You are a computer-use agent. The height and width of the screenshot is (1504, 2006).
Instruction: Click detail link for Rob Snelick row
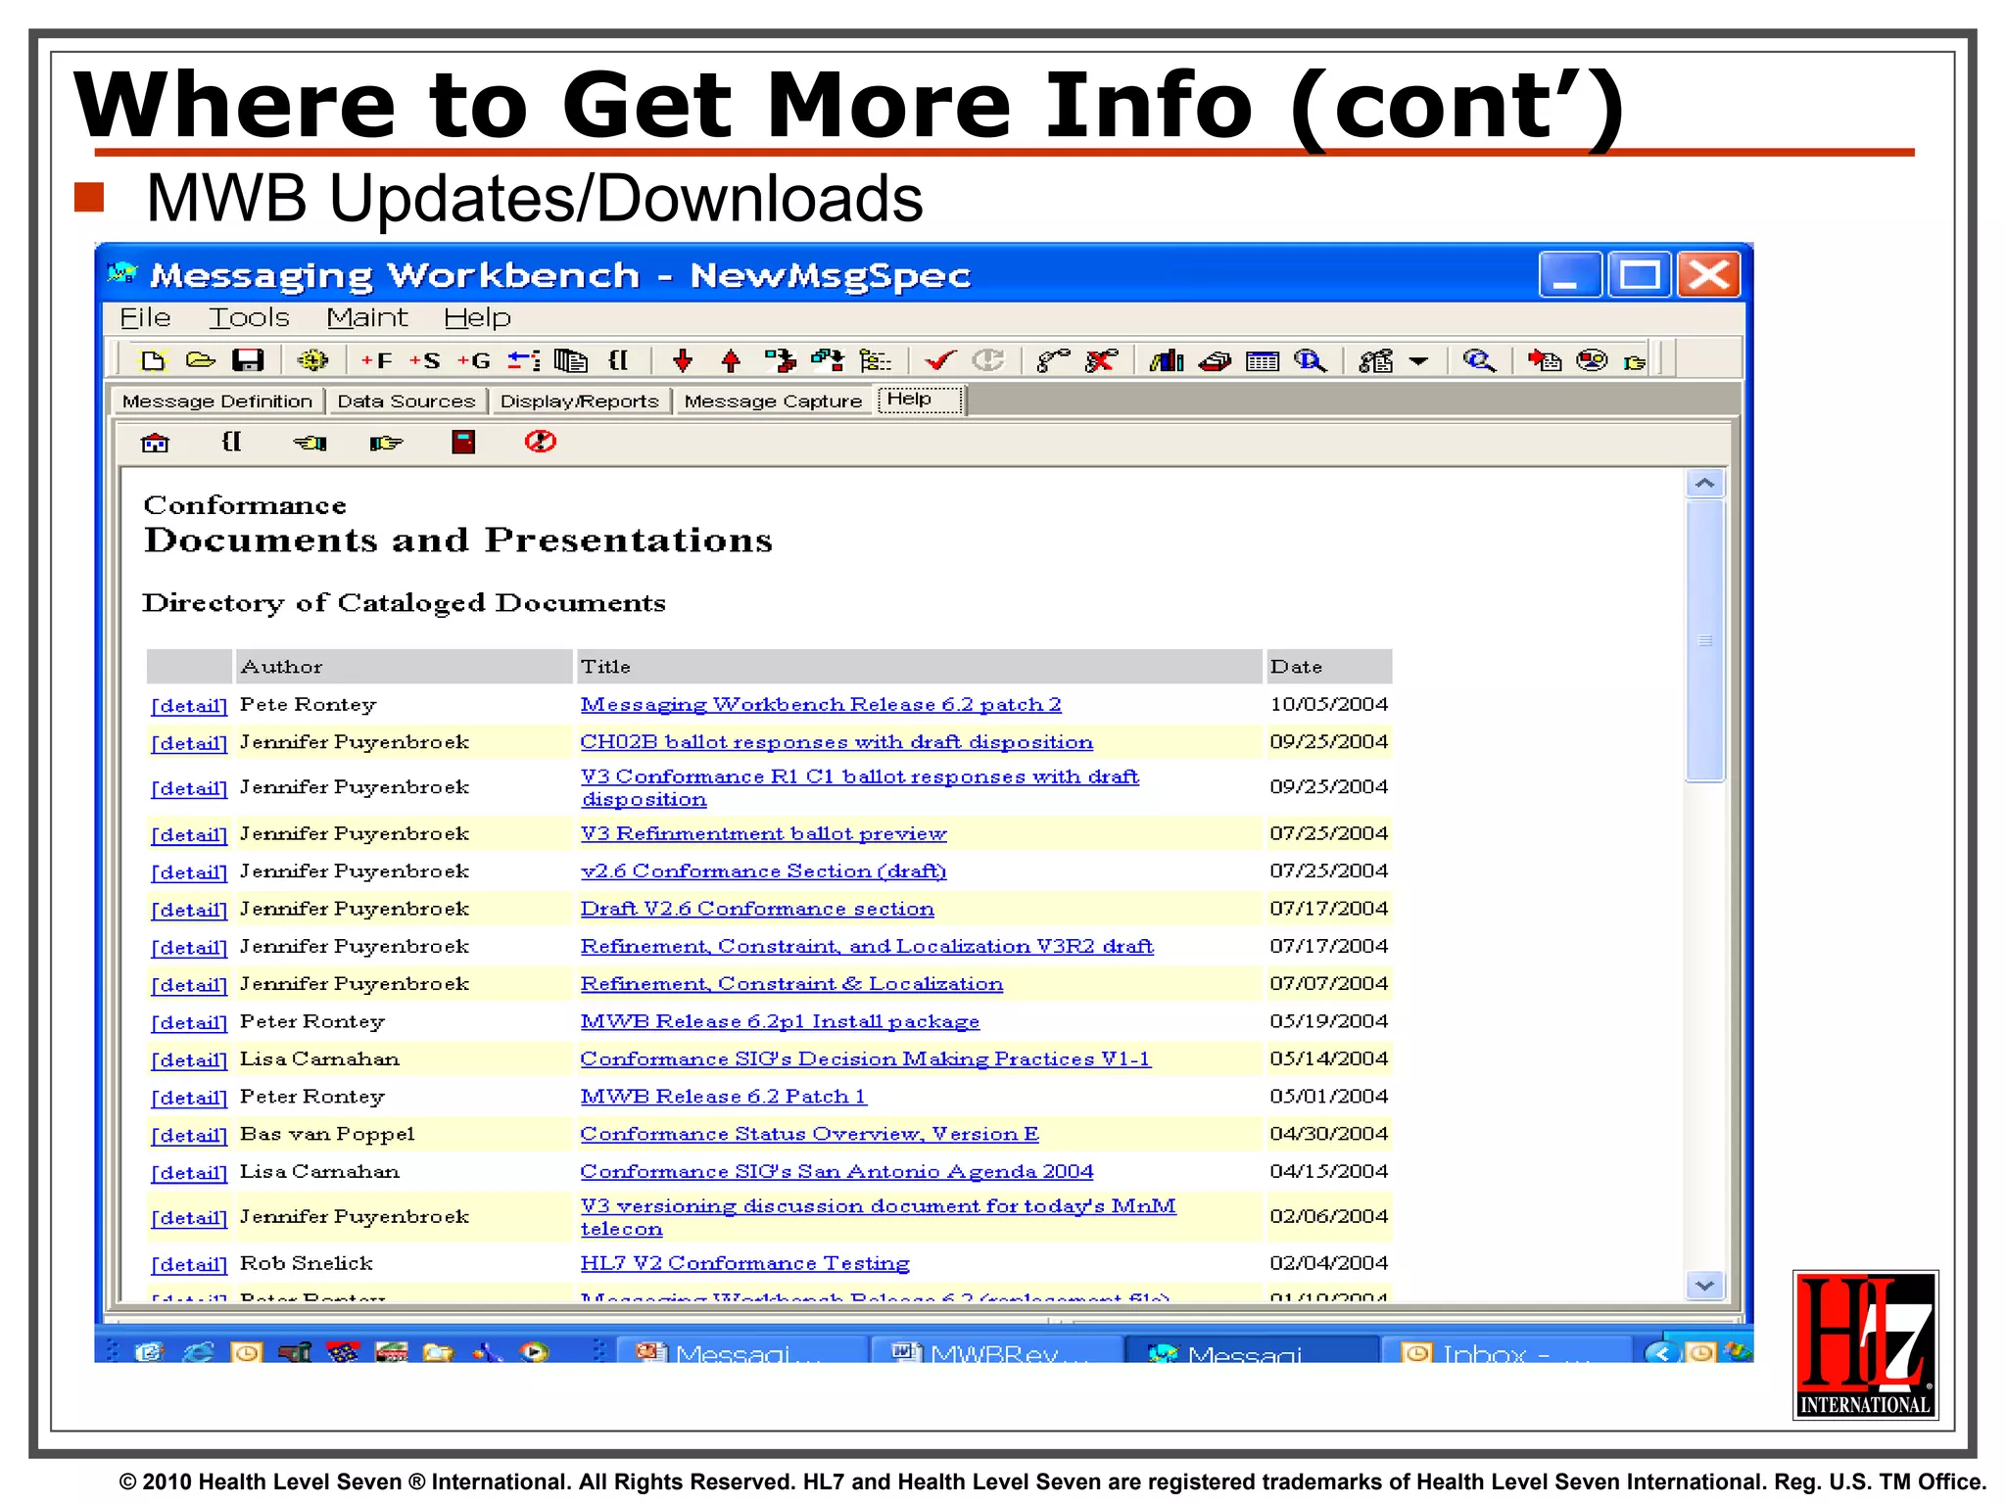click(189, 1265)
